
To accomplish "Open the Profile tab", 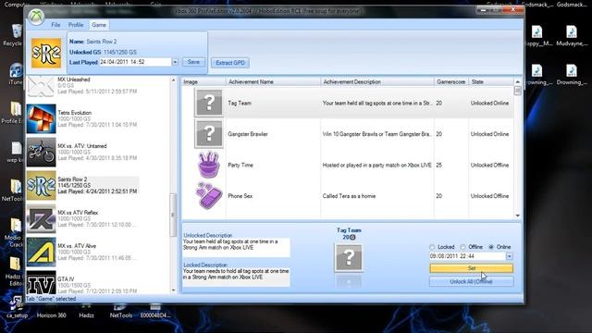I will click(x=76, y=25).
